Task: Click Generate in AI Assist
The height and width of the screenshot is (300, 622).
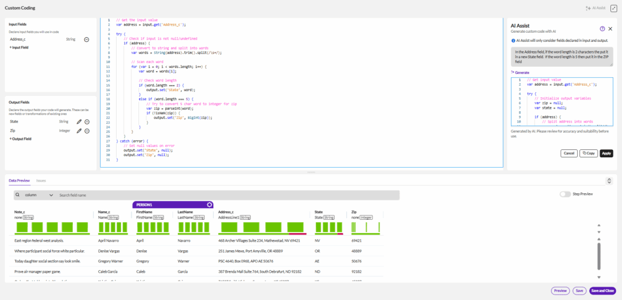Action: [520, 73]
